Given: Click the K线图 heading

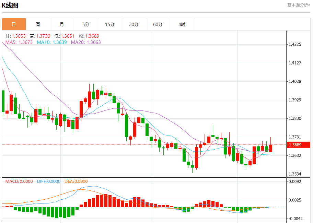Looking at the screenshot, I should 10,5.
